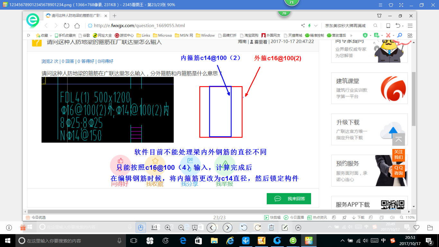Rotate the image clockwise
Image resolution: width=439 pixels, height=247 pixels.
point(257,228)
